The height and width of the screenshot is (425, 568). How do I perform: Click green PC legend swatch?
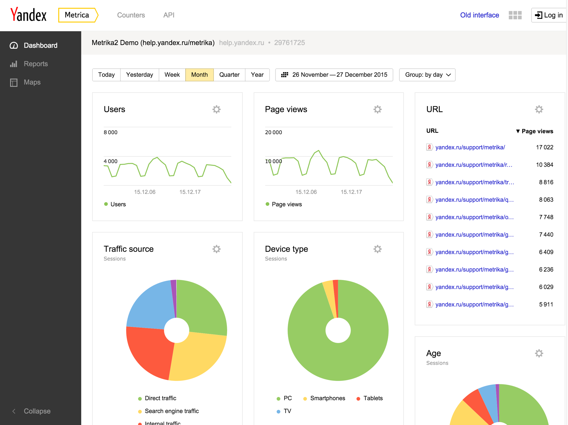tap(278, 399)
